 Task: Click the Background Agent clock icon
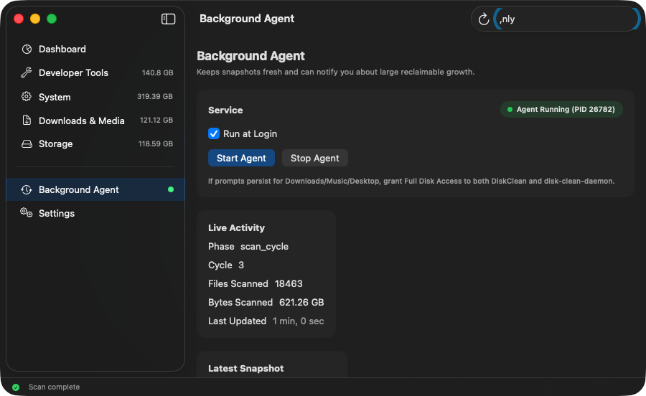click(27, 189)
